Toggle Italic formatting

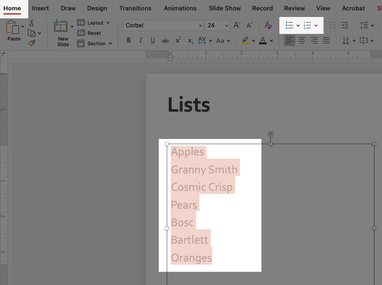141,41
